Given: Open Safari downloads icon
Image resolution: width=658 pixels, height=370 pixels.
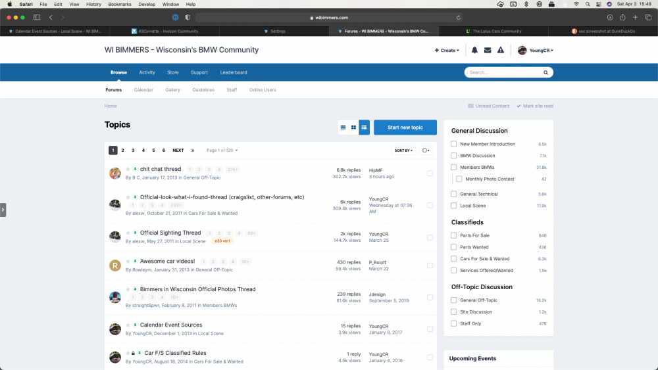Looking at the screenshot, I should pyautogui.click(x=610, y=18).
